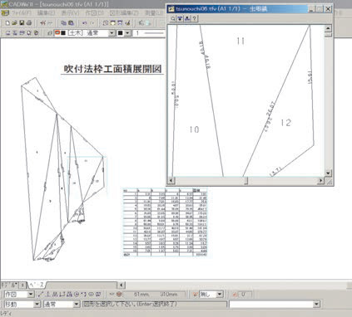Image resolution: width=352 pixels, height=317 pixels.
Task: Click the Print icon in the top toolbar
Action: pos(29,23)
